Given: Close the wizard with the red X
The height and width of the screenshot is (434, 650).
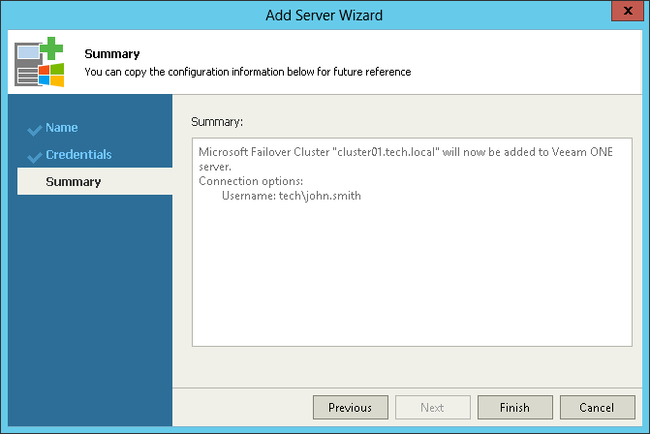Looking at the screenshot, I should coord(628,11).
